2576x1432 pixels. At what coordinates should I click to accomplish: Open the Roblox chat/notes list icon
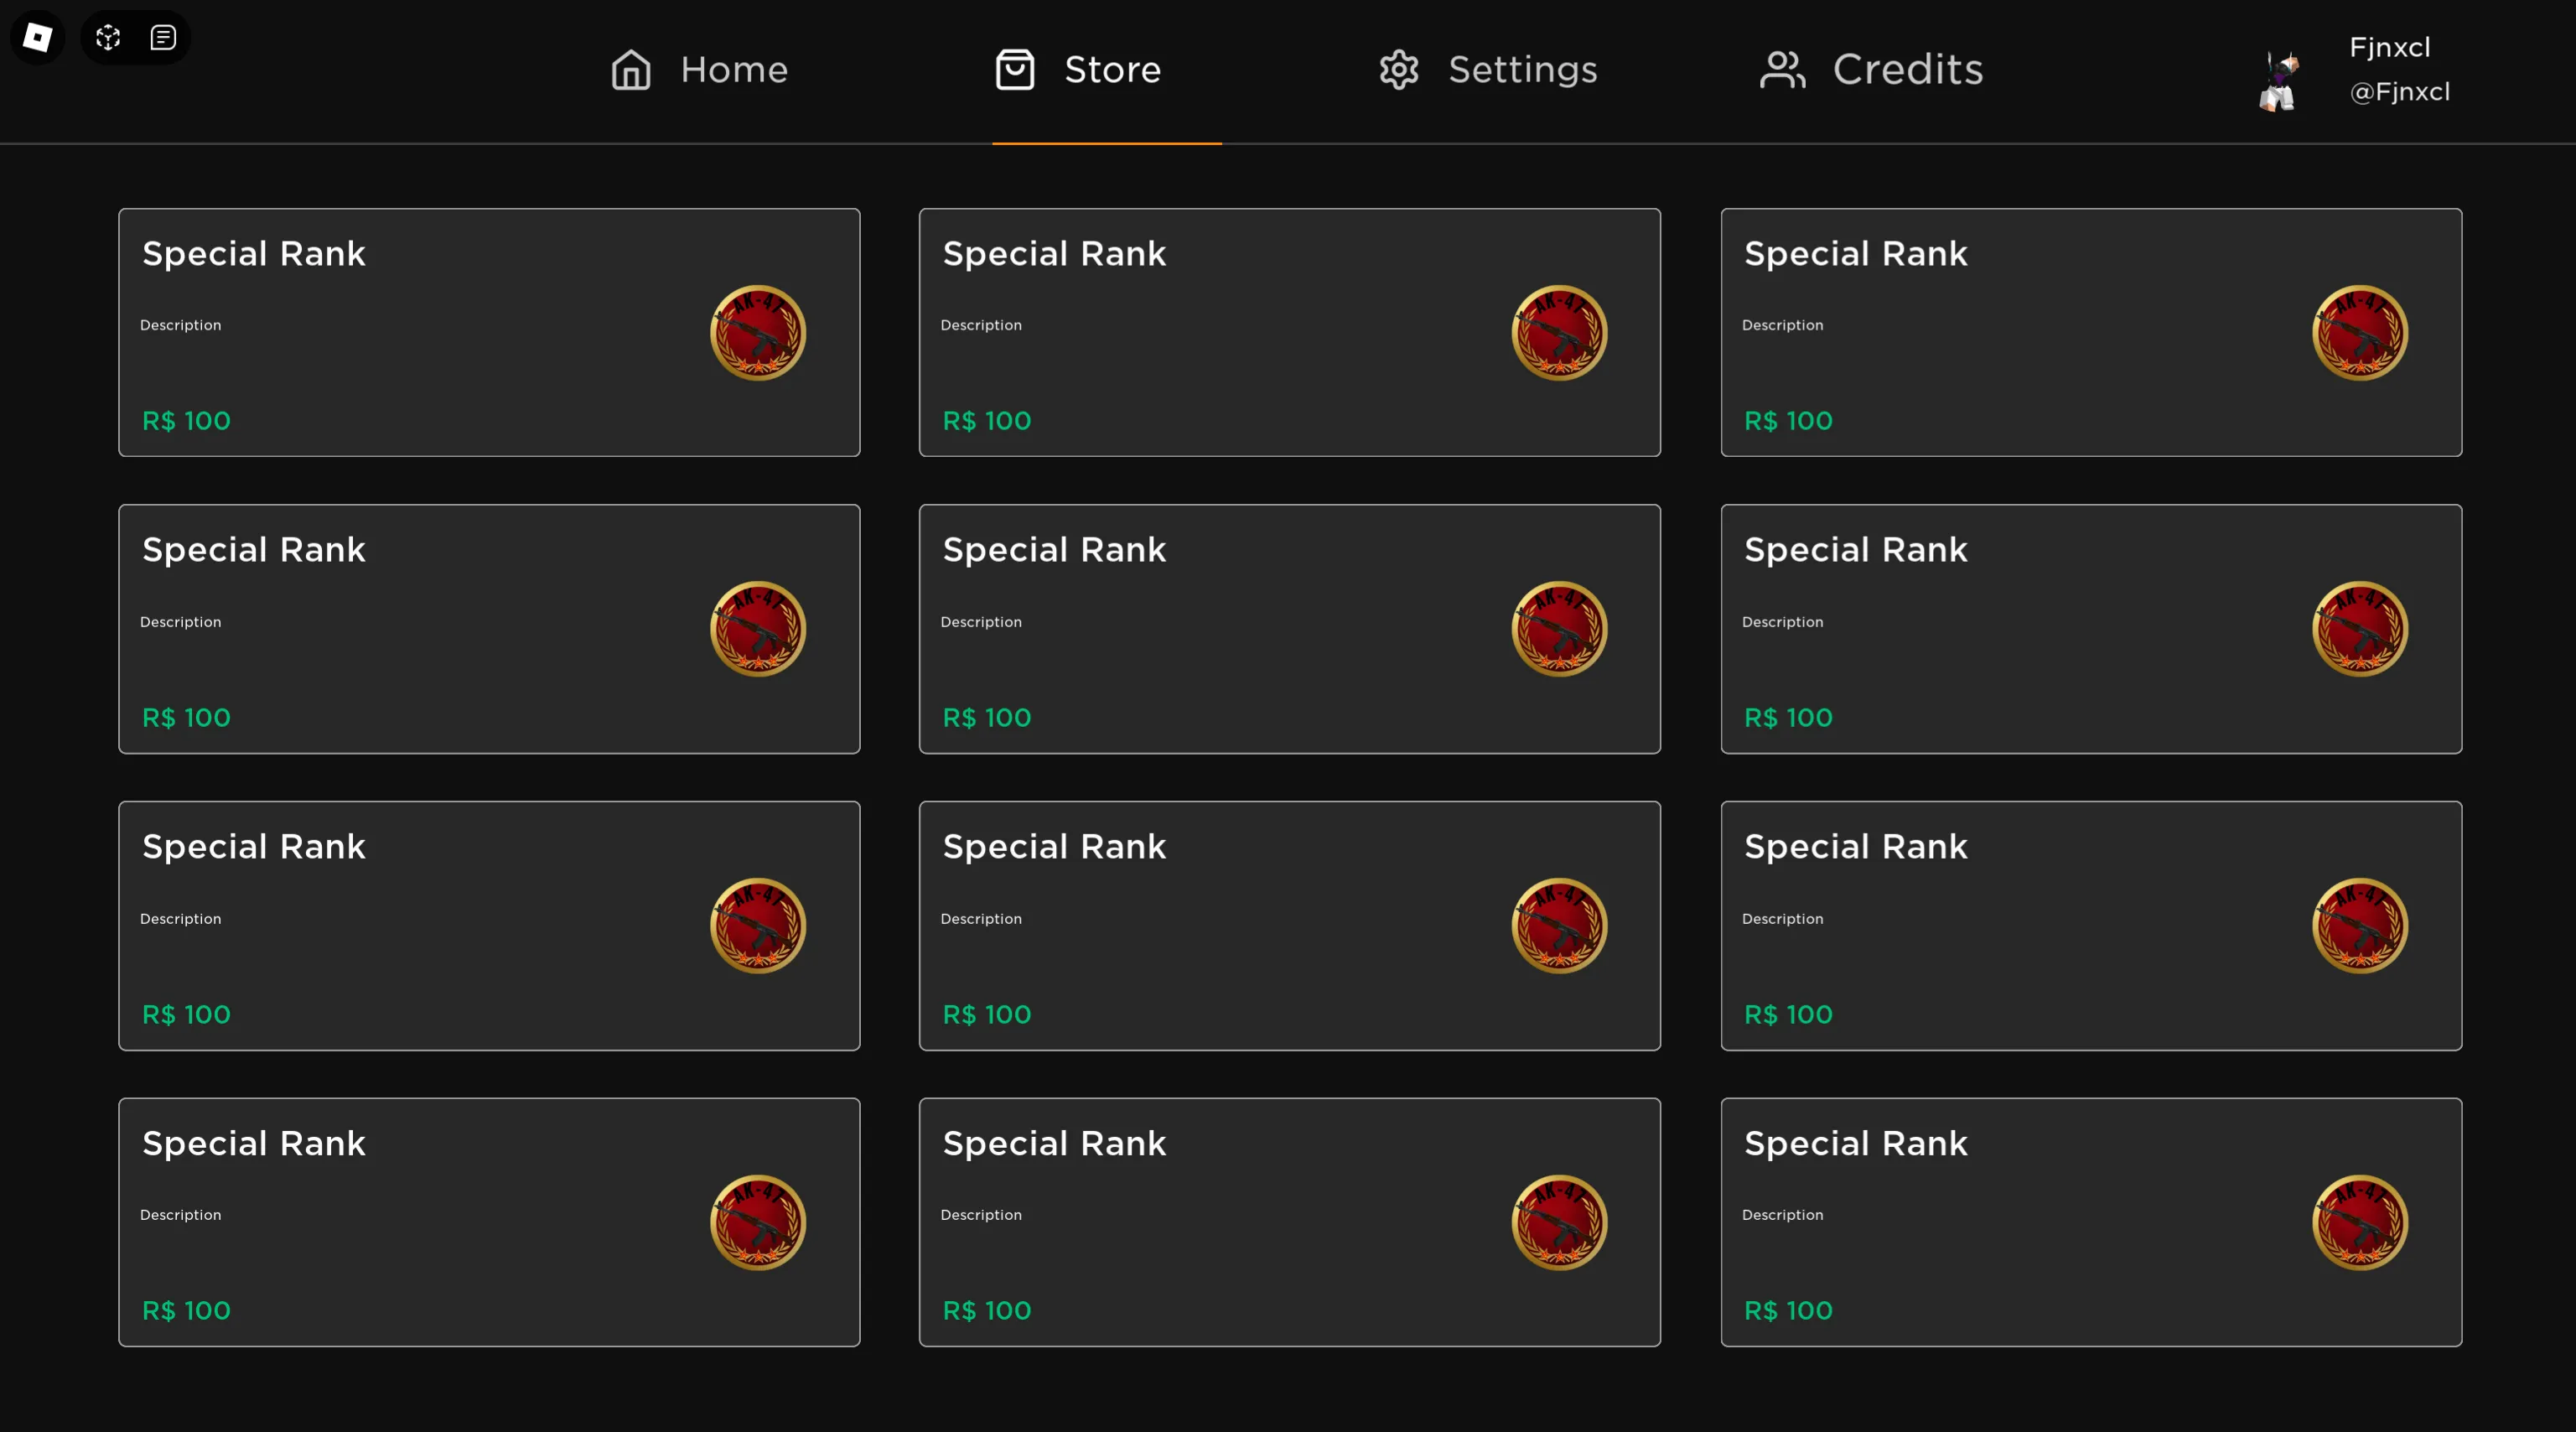pyautogui.click(x=163, y=38)
